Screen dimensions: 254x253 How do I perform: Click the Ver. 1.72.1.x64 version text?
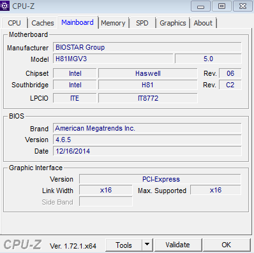(73, 246)
